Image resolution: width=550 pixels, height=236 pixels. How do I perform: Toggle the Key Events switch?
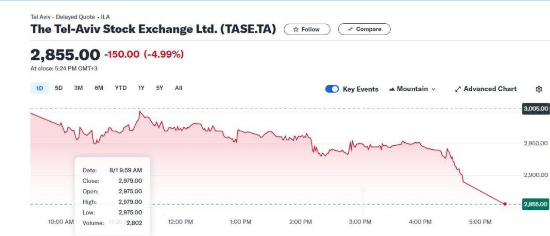pyautogui.click(x=332, y=89)
